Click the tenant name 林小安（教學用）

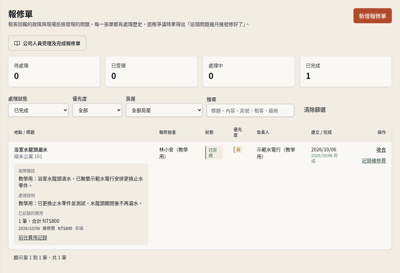173,153
